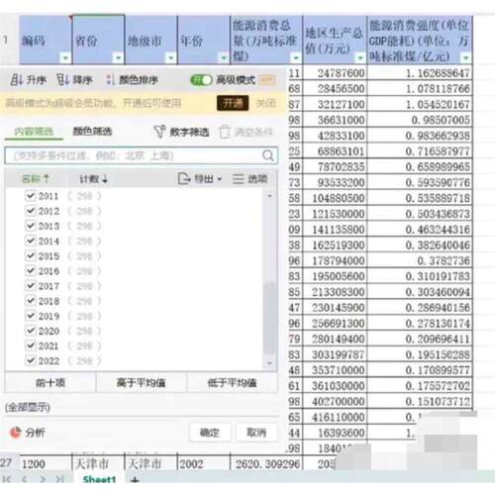Click 导出 export icon
The width and height of the screenshot is (495, 495).
184,179
